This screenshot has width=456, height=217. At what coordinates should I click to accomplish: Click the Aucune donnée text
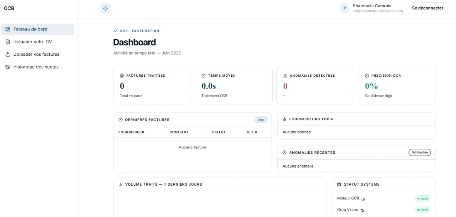pos(297,132)
